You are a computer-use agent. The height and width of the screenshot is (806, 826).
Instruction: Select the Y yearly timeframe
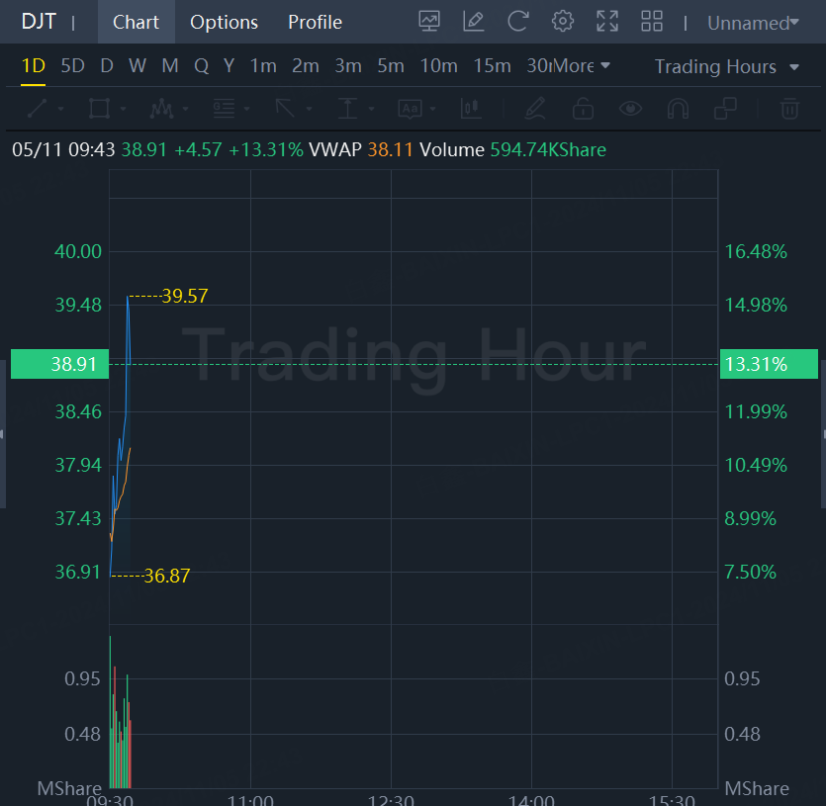(229, 66)
